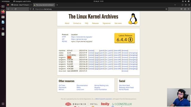This screenshot has width=191, height=107.
Task: Click the padlock site security icon
Action: 33,9
